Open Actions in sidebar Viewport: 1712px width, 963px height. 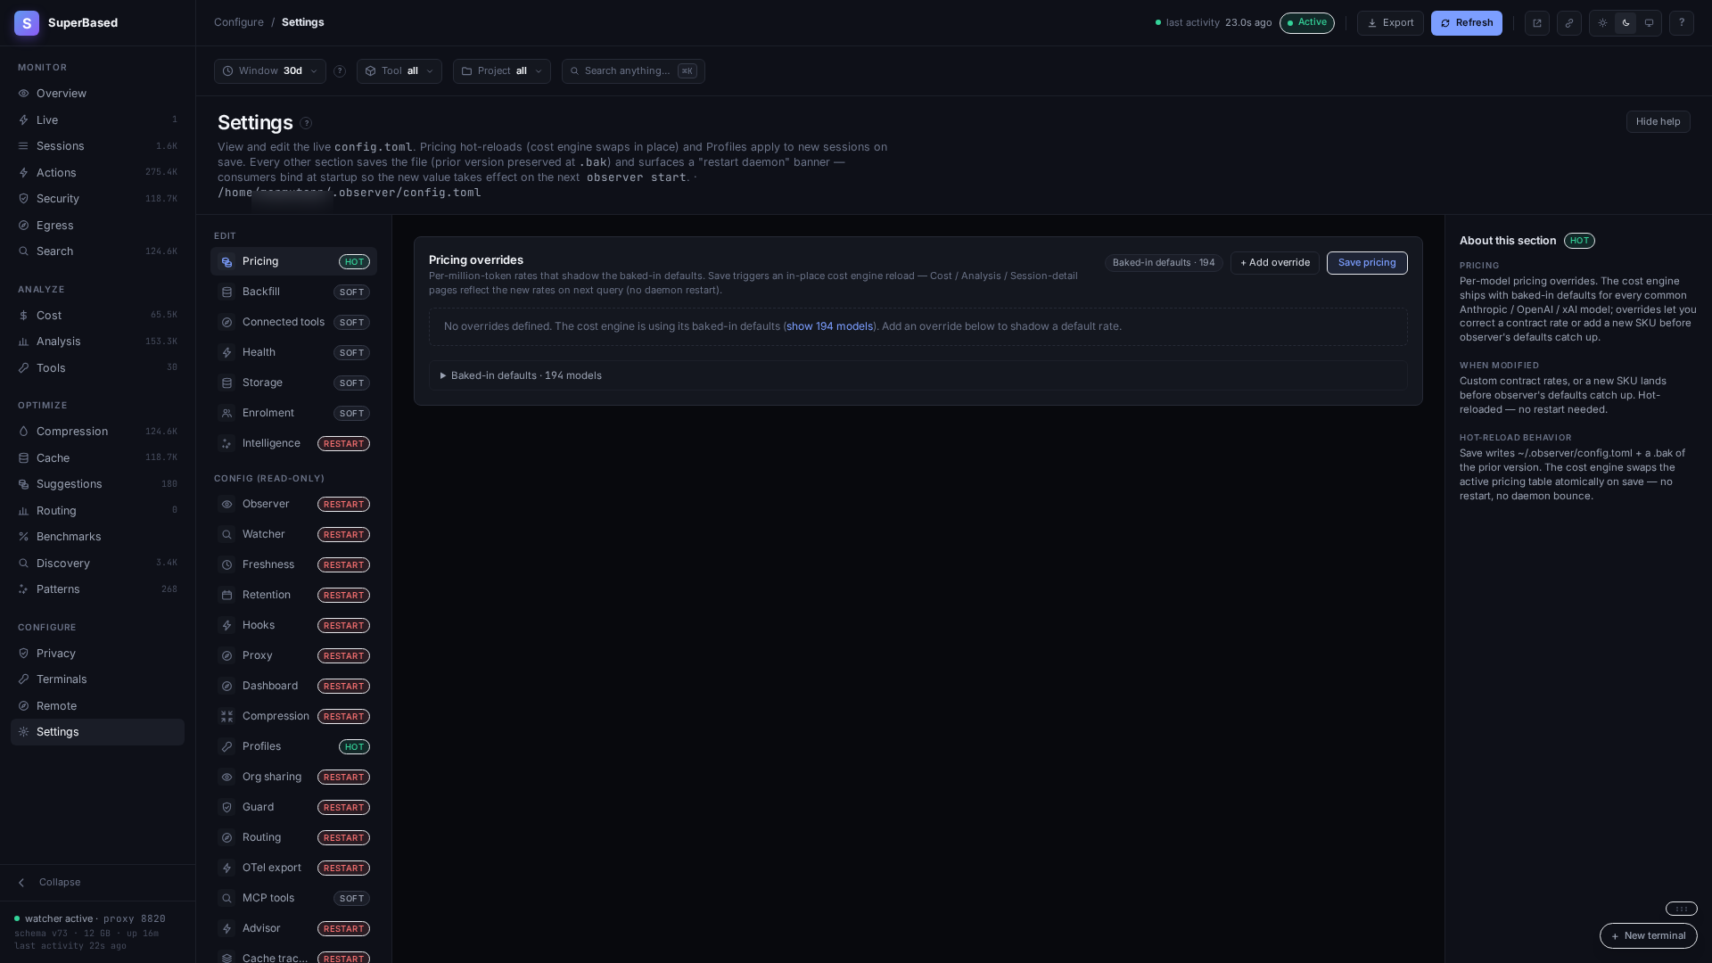[97, 173]
